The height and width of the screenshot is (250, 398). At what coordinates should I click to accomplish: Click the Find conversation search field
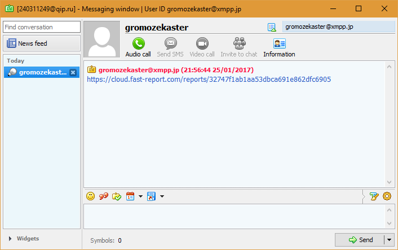pos(42,27)
